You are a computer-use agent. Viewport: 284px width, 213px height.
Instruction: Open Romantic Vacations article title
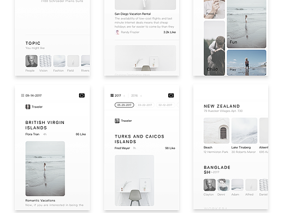point(40,200)
